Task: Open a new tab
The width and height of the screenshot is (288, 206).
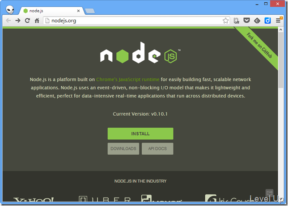Action: click(x=90, y=11)
